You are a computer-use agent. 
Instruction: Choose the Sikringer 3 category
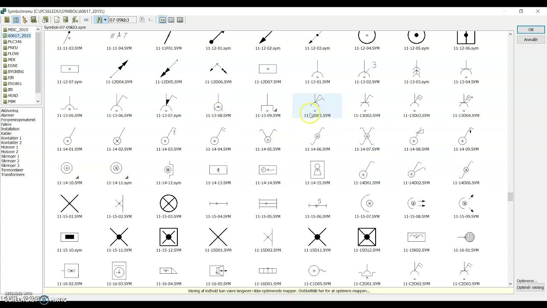point(10,165)
